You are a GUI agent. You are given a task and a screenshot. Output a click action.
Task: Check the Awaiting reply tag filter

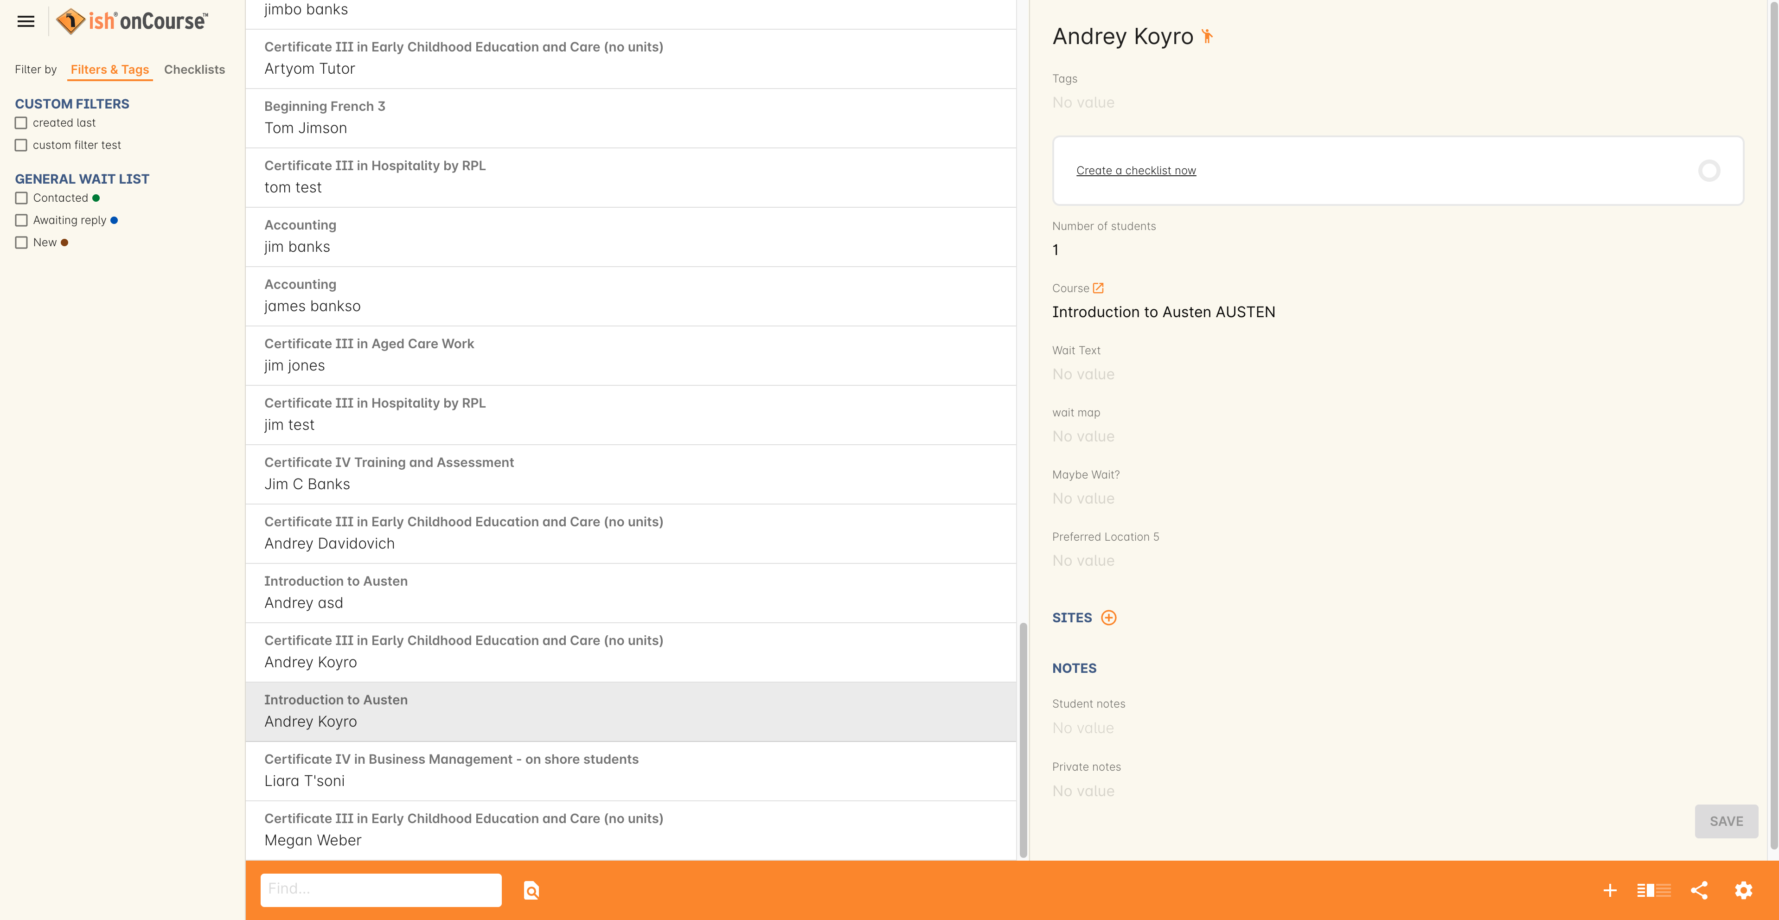[x=21, y=220]
